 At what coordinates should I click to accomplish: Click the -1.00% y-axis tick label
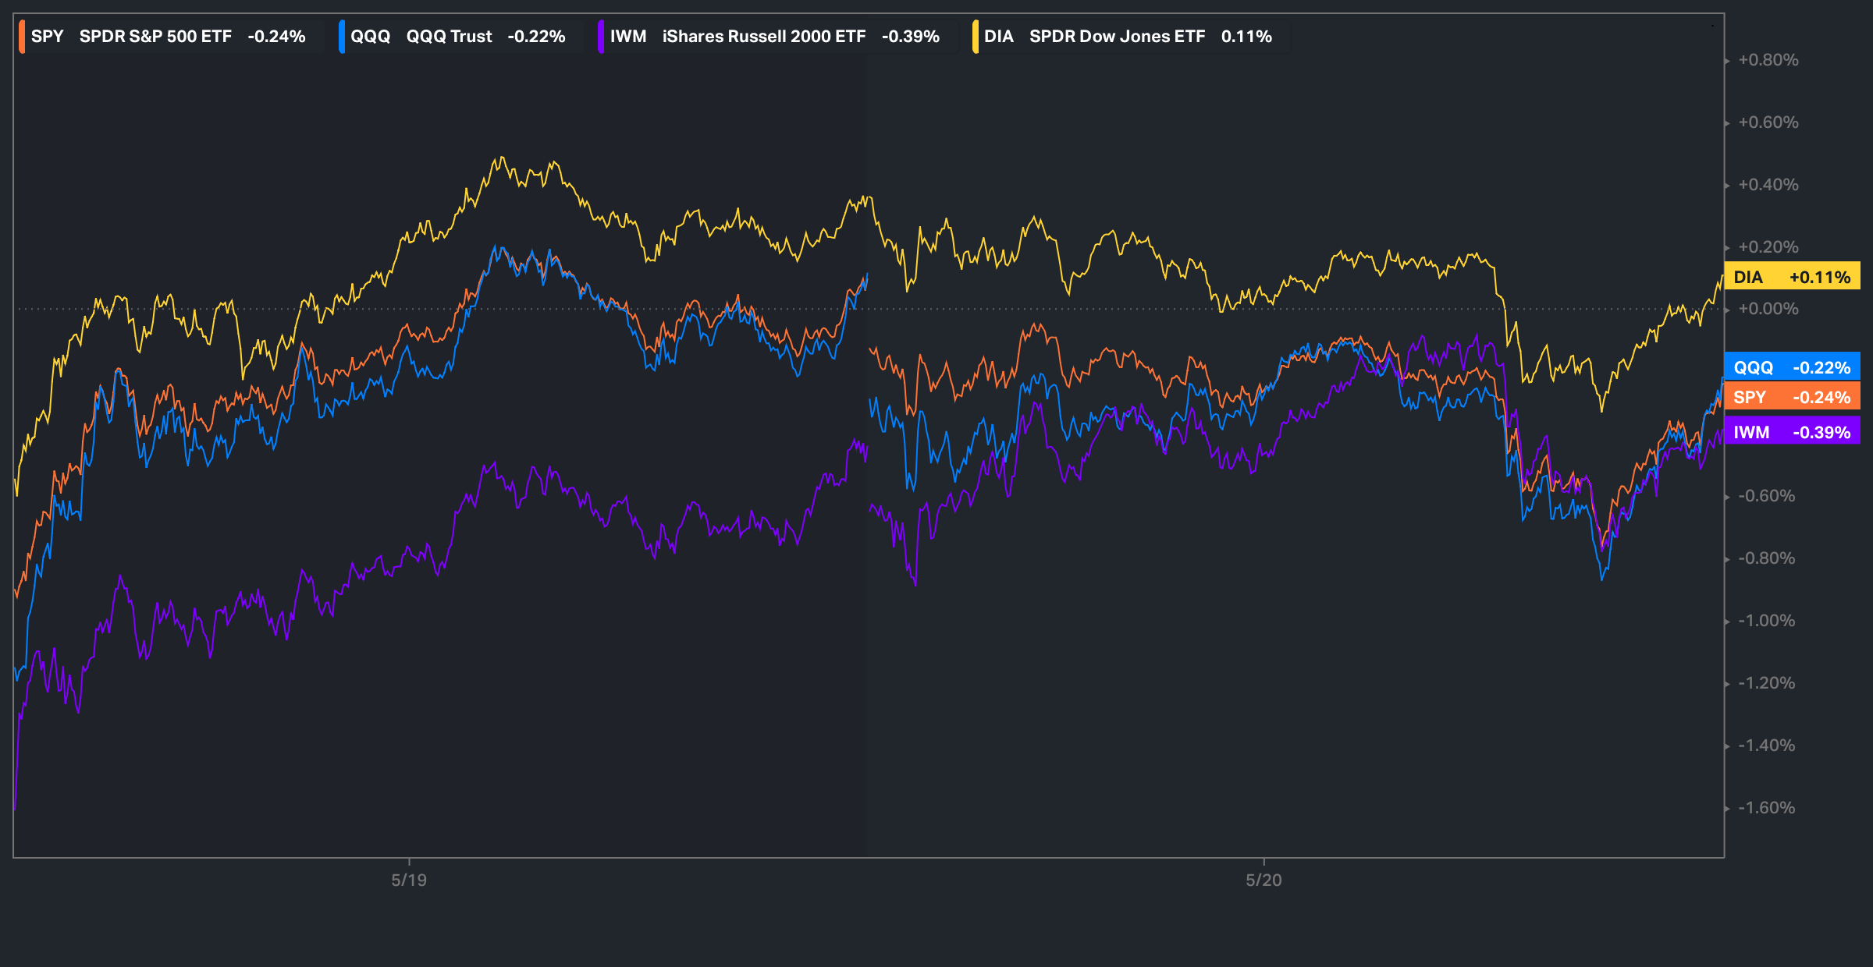(1766, 621)
